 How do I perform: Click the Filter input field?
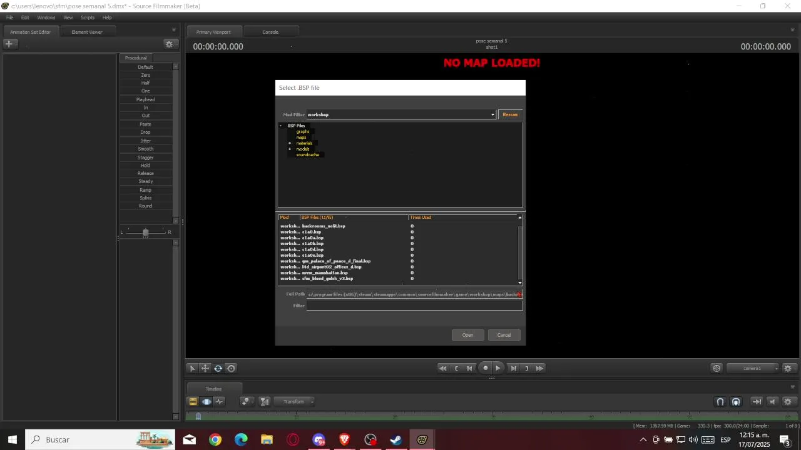click(414, 306)
